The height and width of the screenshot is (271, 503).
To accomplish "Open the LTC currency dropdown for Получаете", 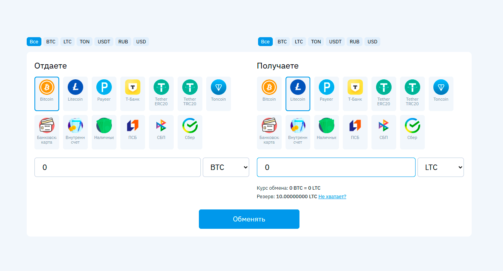I will pyautogui.click(x=441, y=167).
